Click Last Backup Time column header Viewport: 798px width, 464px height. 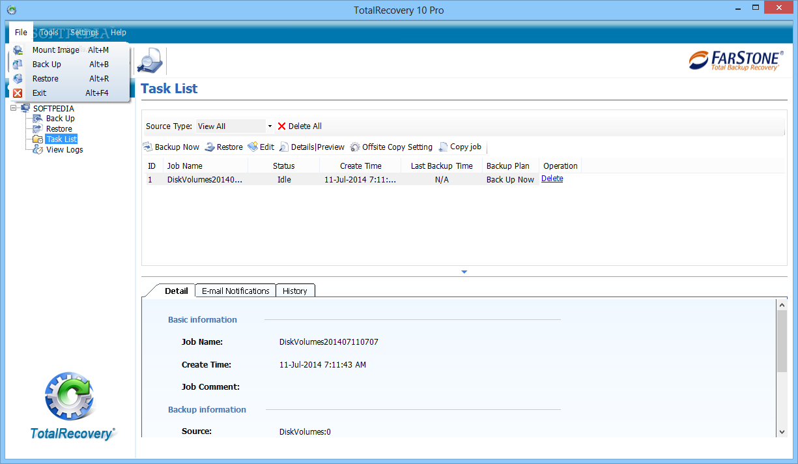[x=442, y=166]
